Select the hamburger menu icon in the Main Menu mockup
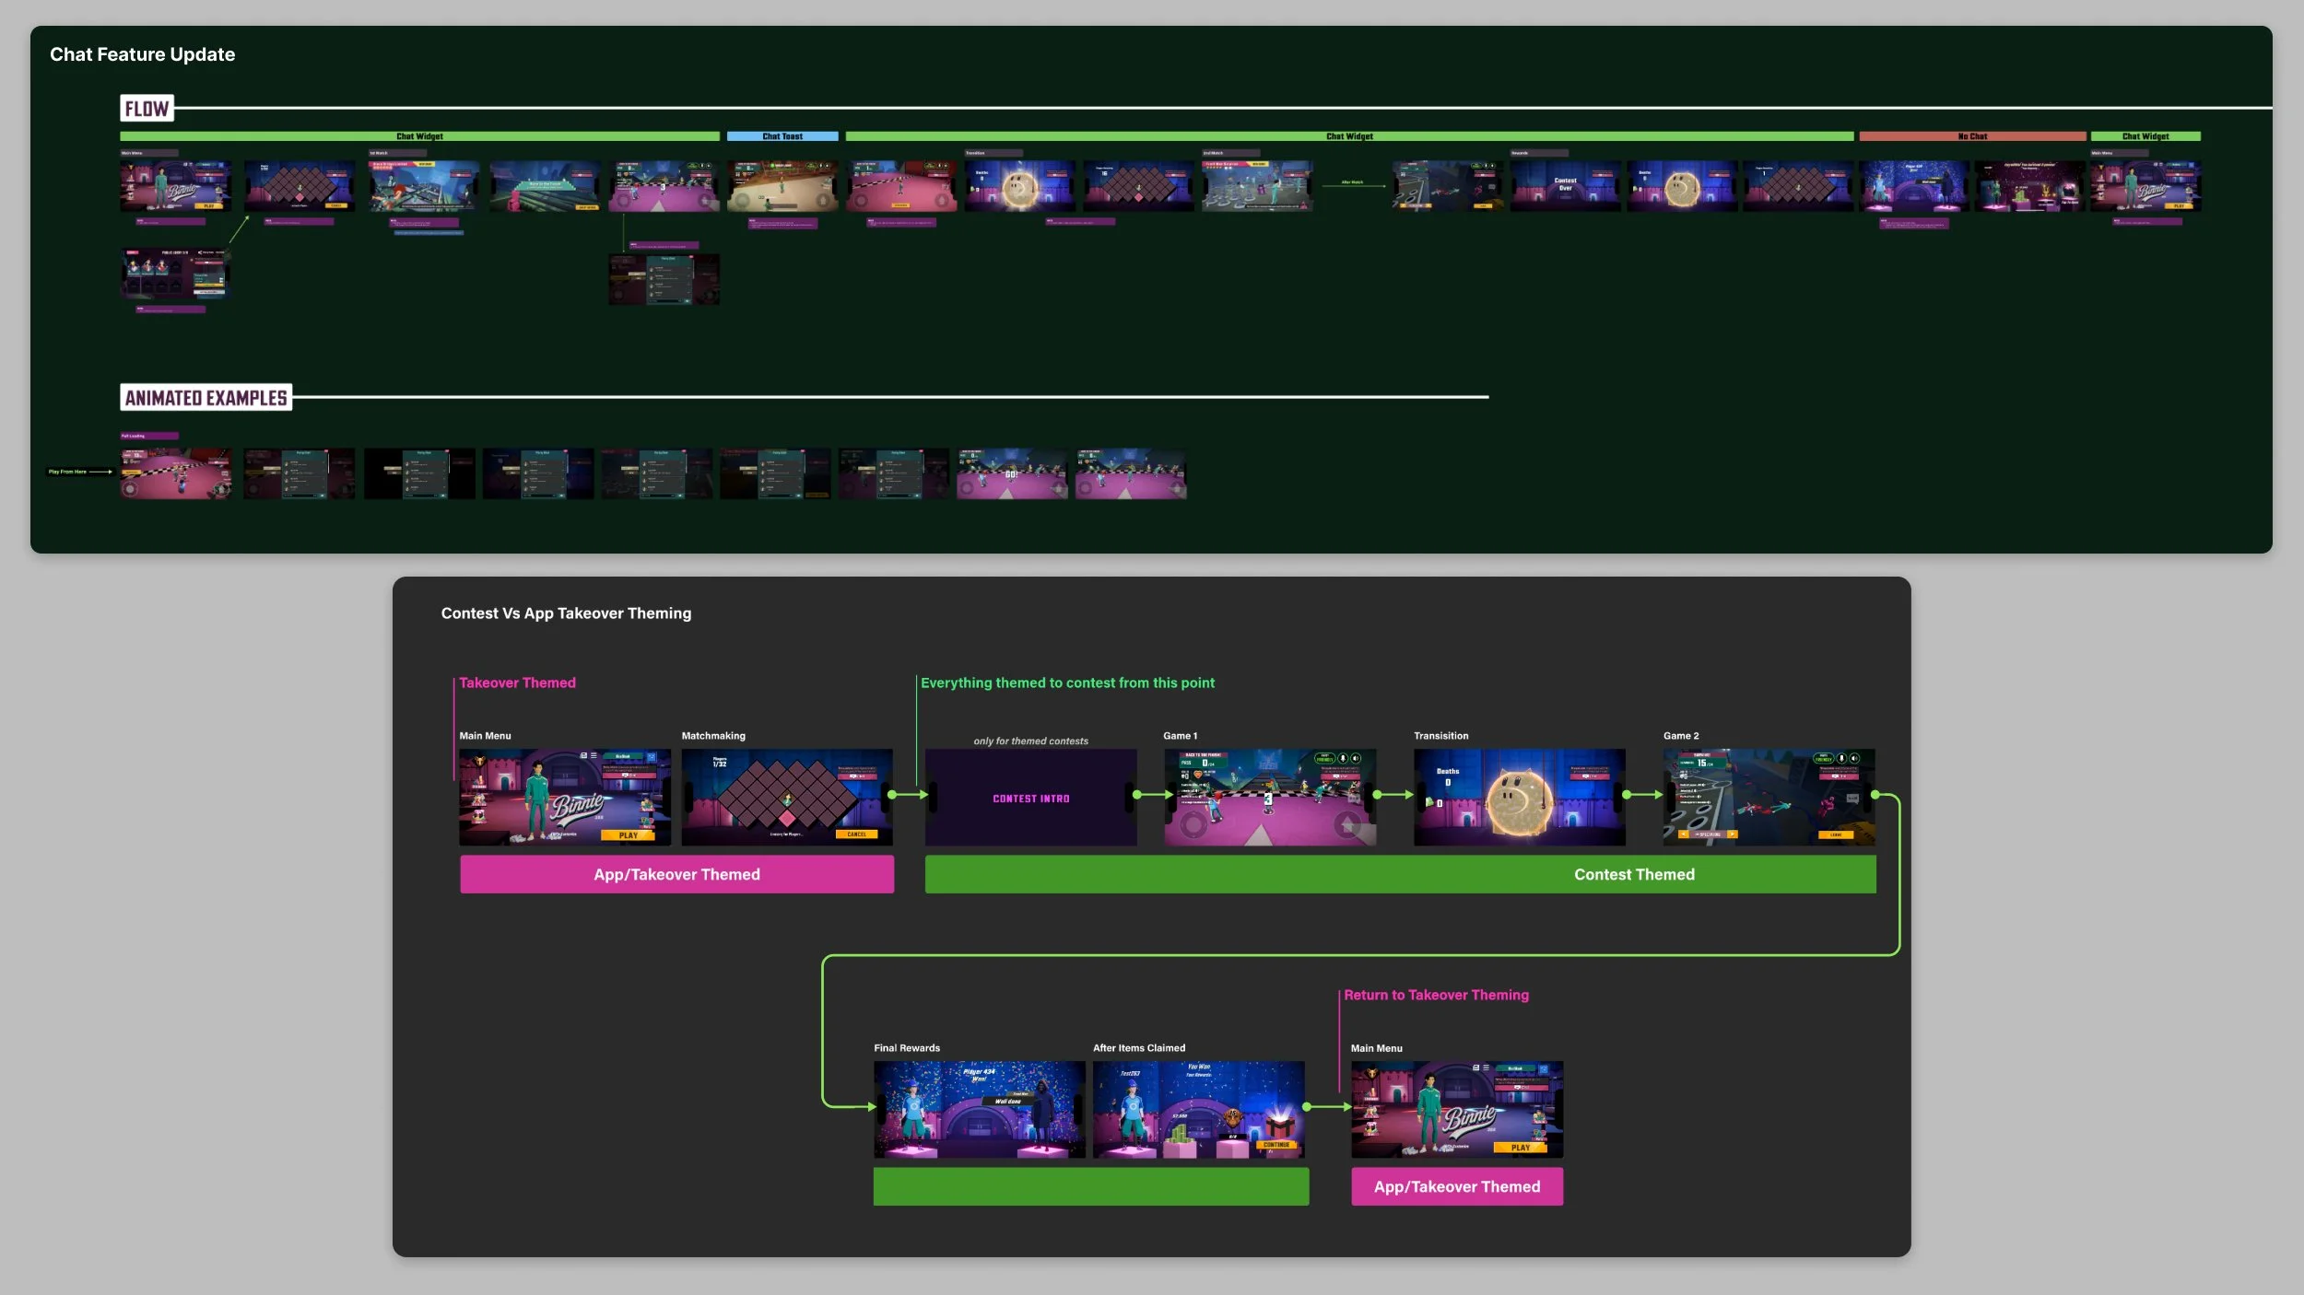Viewport: 2304px width, 1295px height. click(x=594, y=756)
